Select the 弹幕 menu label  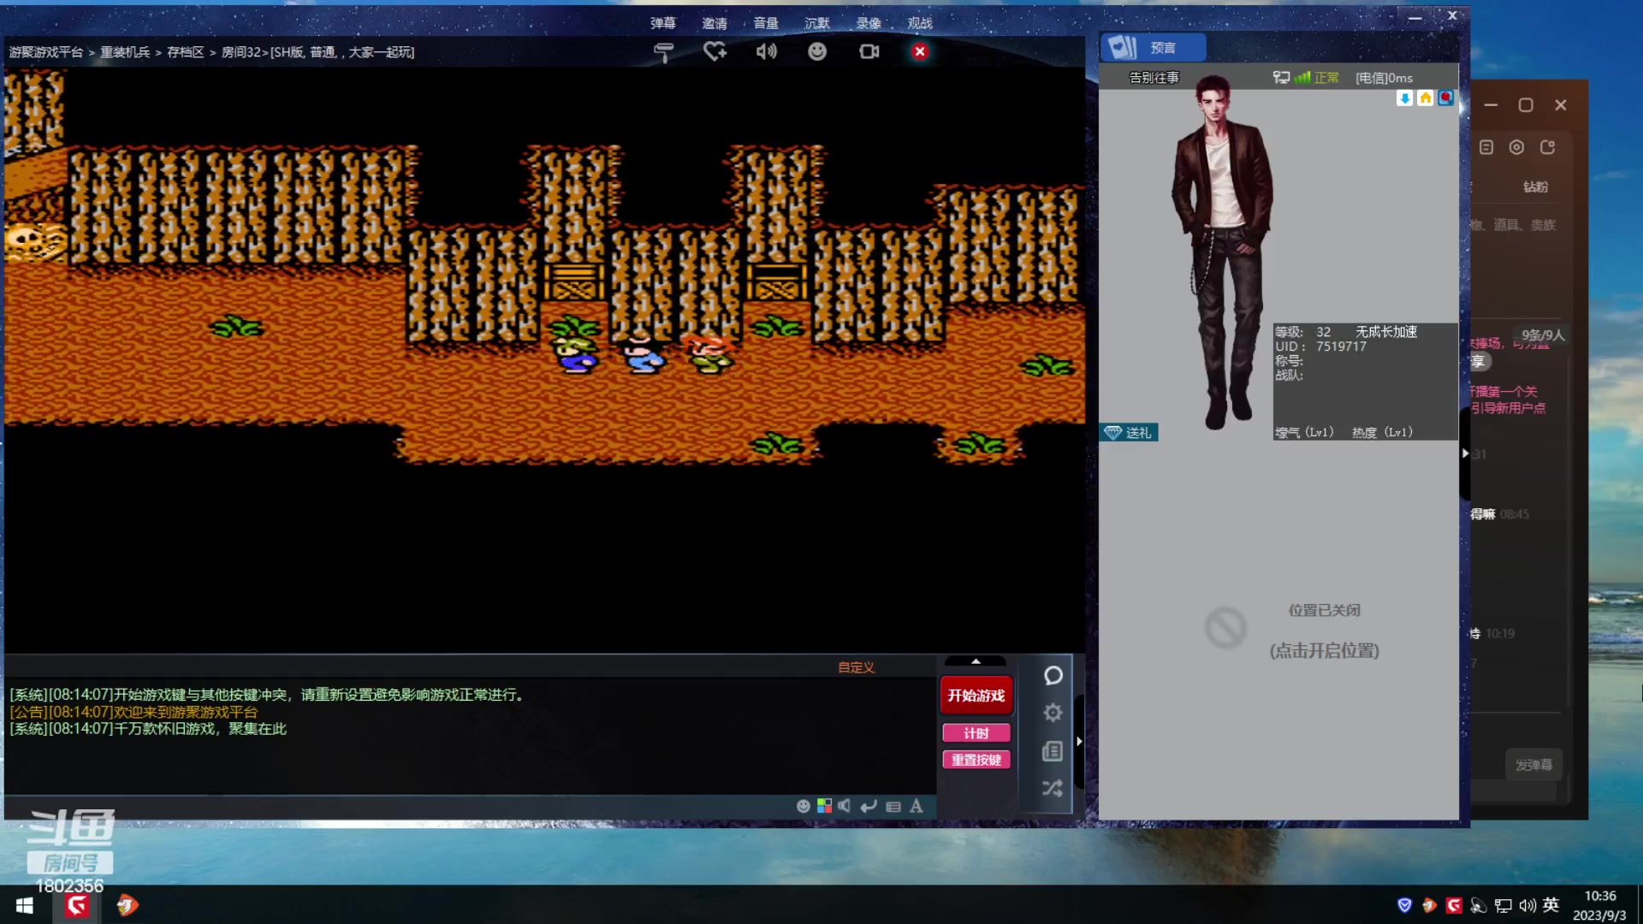[663, 24]
